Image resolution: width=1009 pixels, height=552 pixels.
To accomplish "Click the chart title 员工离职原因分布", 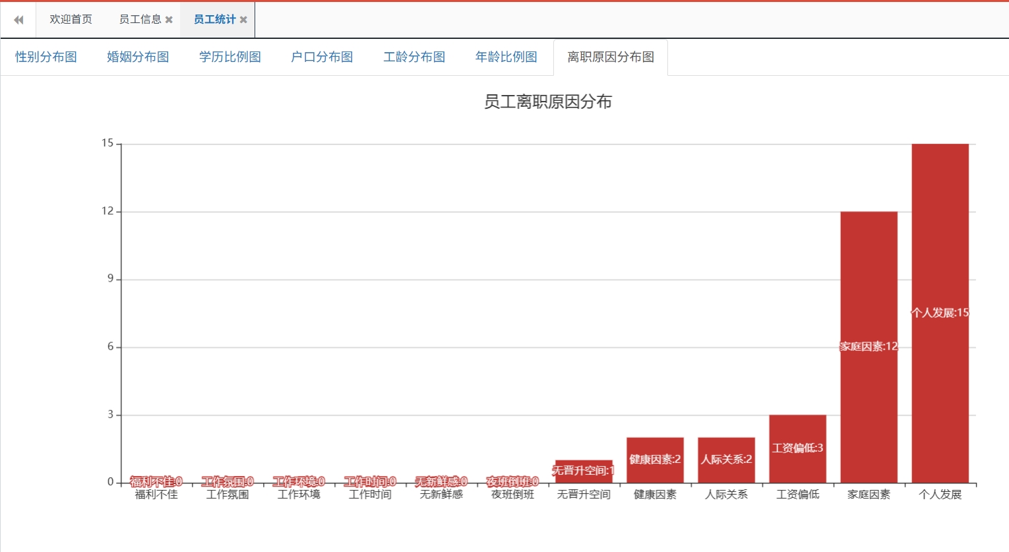I will pos(546,102).
